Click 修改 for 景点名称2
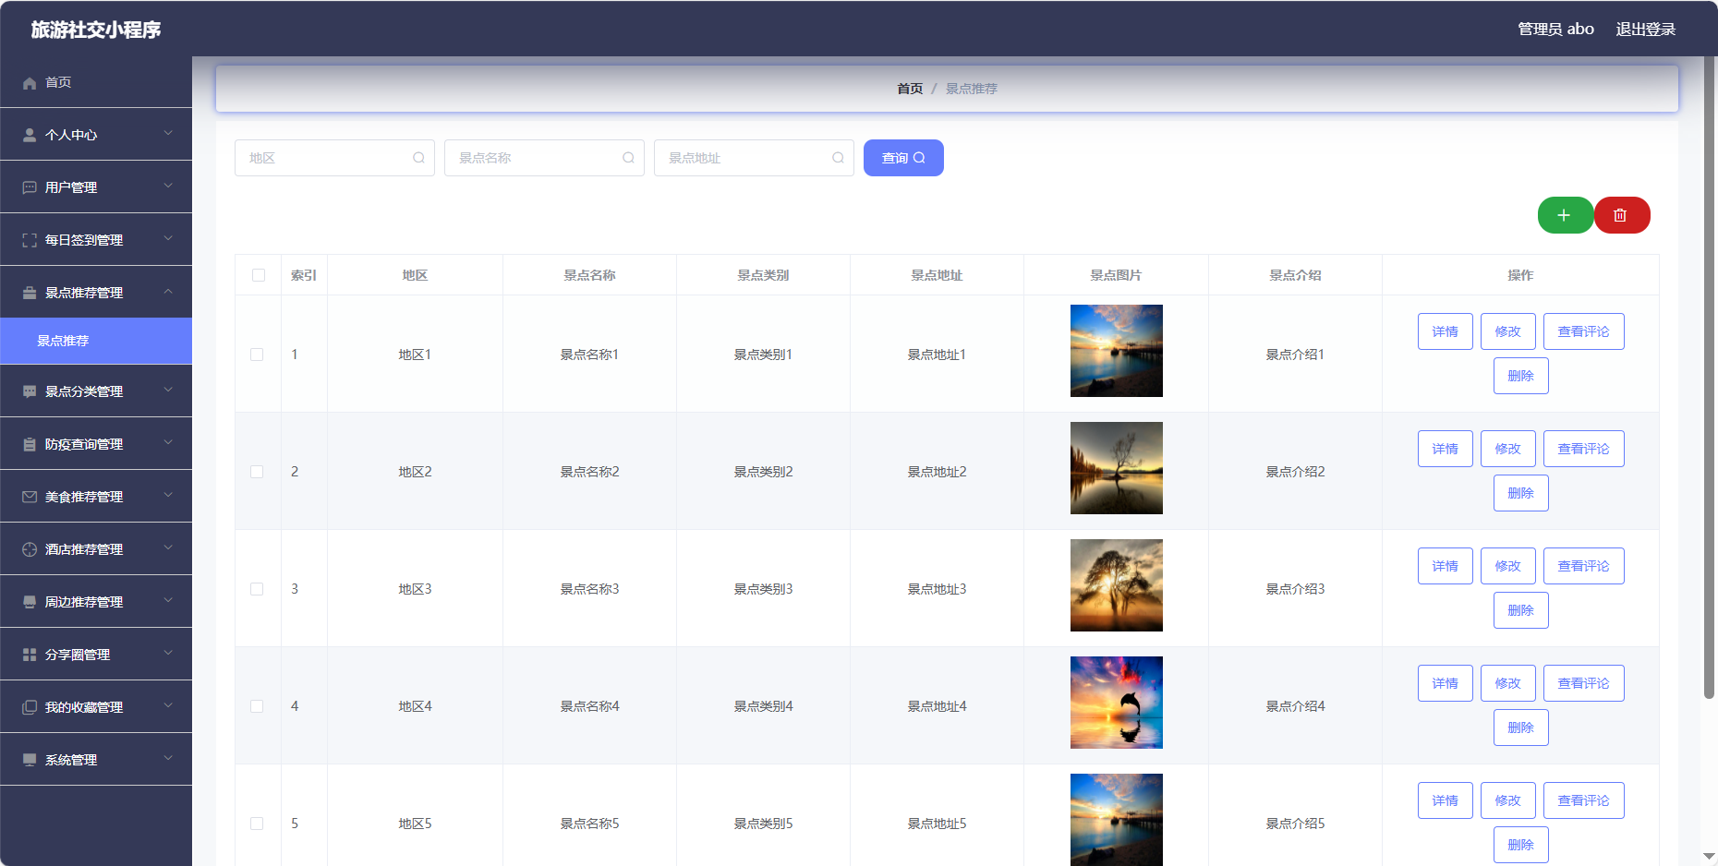 pos(1508,449)
